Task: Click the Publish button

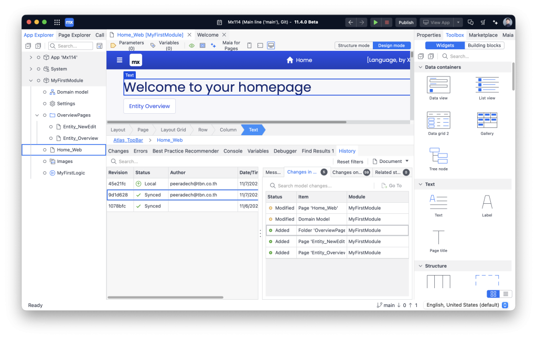Action: pyautogui.click(x=406, y=23)
